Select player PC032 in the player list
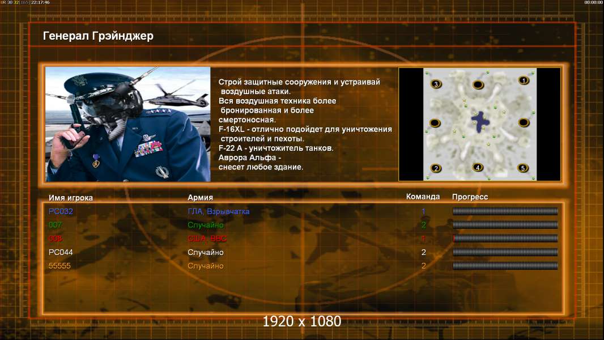The image size is (604, 340). click(x=61, y=211)
